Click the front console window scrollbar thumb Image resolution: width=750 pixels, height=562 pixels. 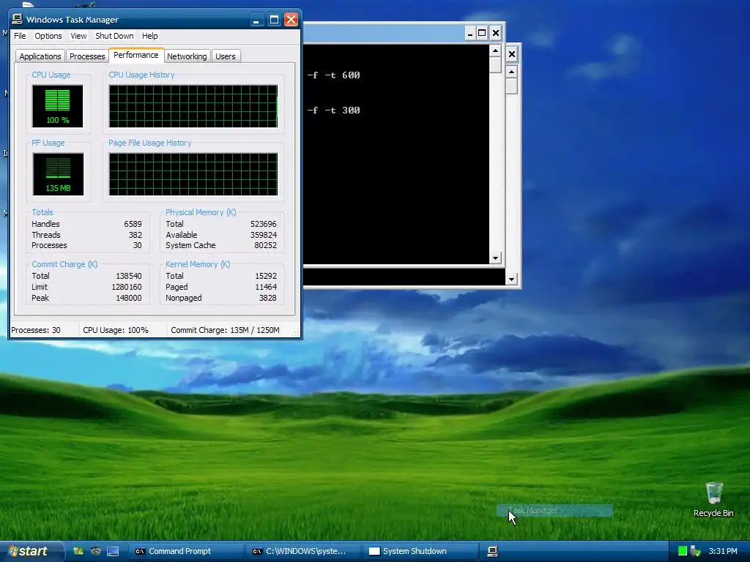point(496,65)
